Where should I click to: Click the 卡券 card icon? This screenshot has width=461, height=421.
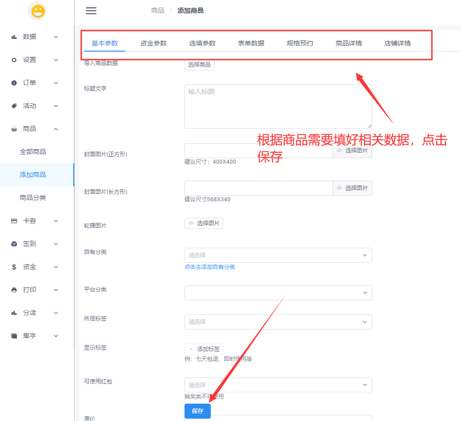click(14, 221)
